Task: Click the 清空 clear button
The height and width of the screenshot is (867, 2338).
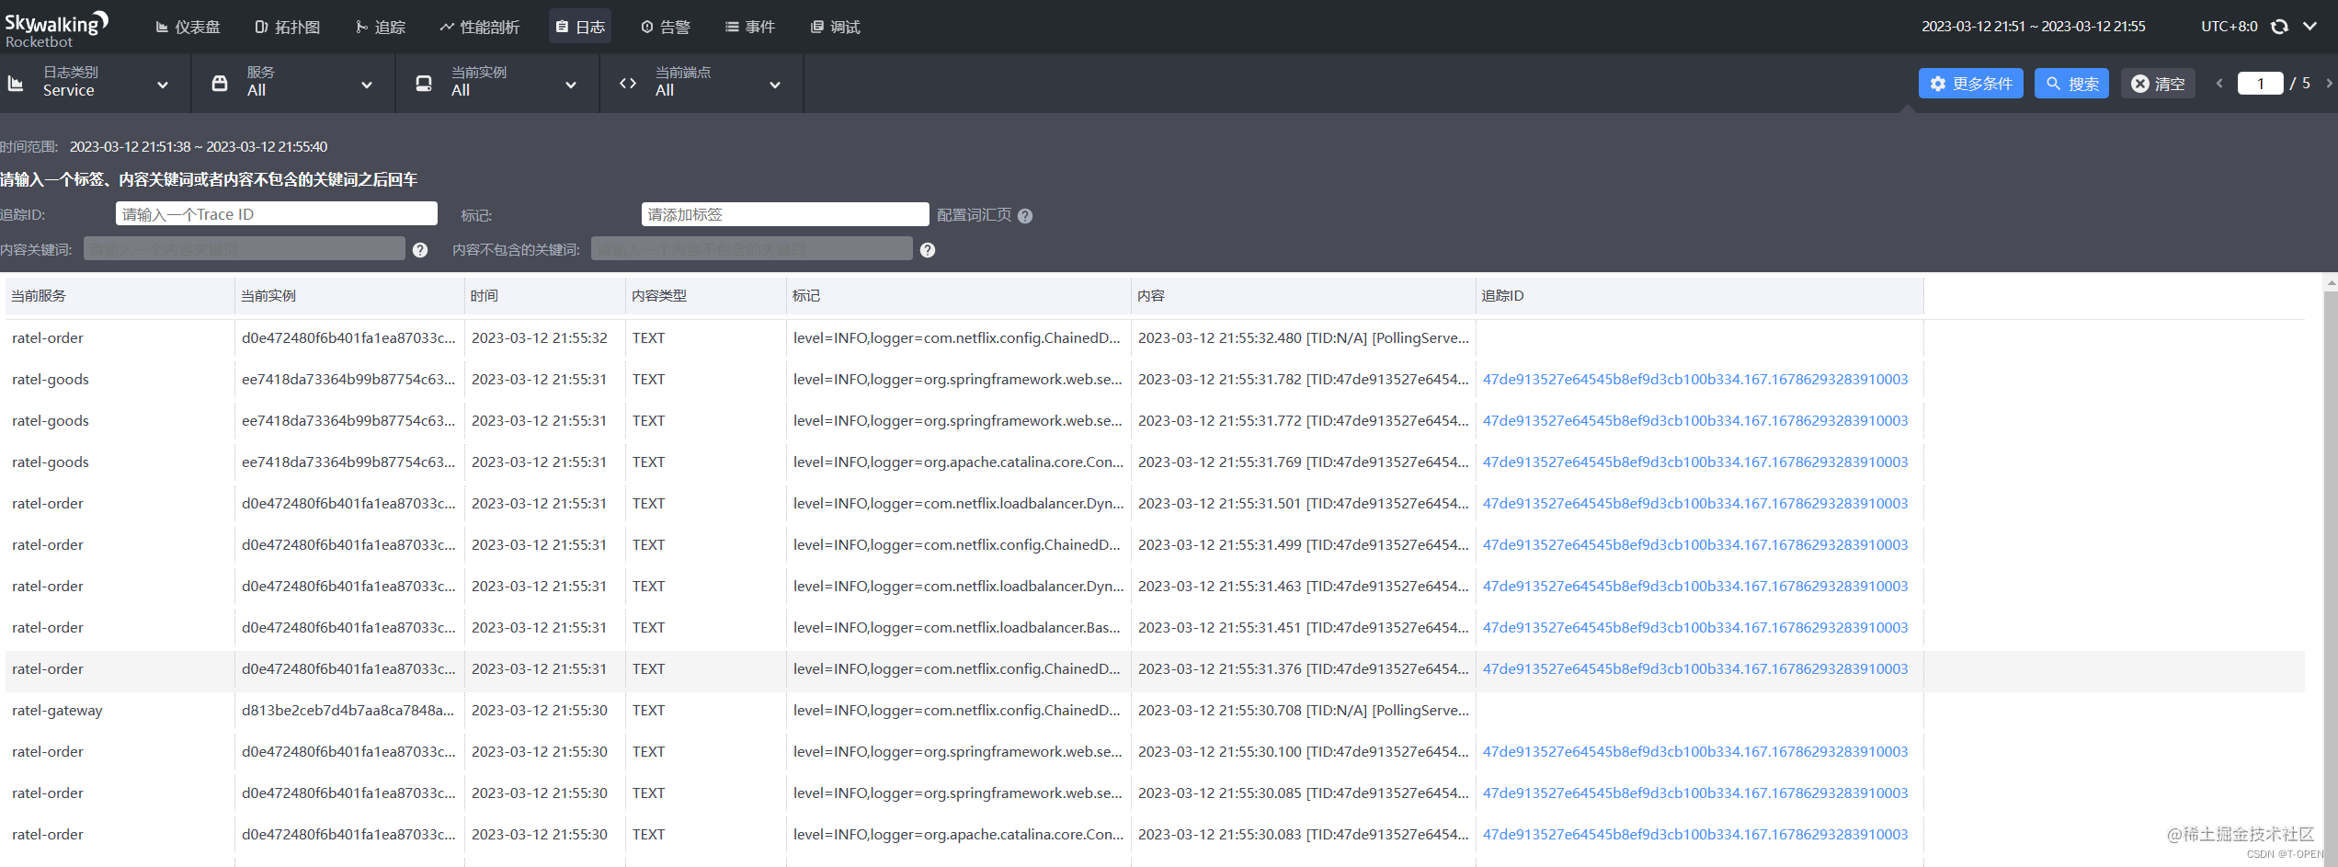Action: pos(2158,84)
